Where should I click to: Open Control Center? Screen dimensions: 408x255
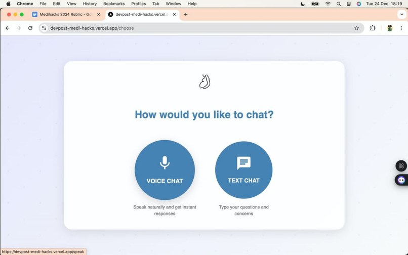pos(349,4)
